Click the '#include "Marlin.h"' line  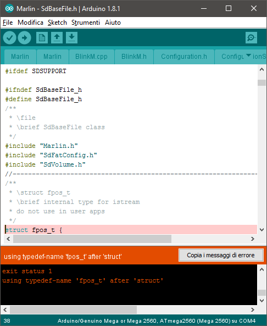tap(41, 146)
